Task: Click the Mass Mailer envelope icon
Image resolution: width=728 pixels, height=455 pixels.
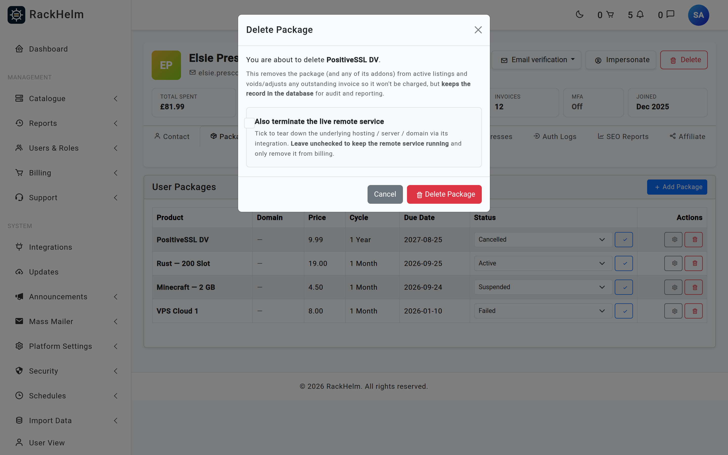Action: pos(19,321)
